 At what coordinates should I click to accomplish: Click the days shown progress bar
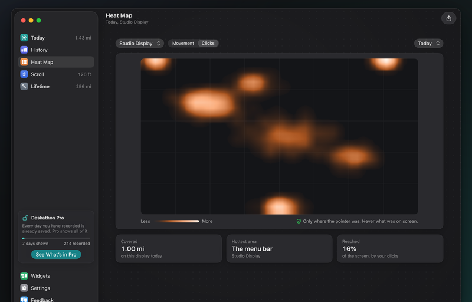56,238
